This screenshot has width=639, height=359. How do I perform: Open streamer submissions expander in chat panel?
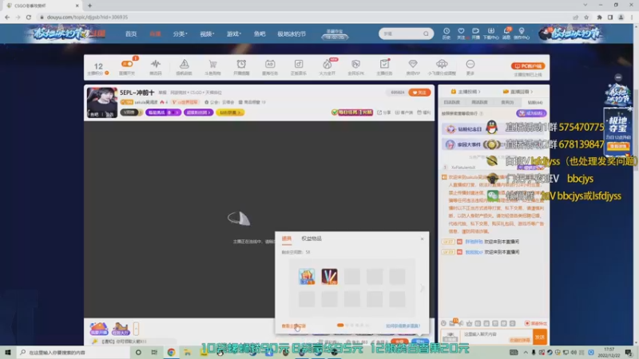point(466,92)
